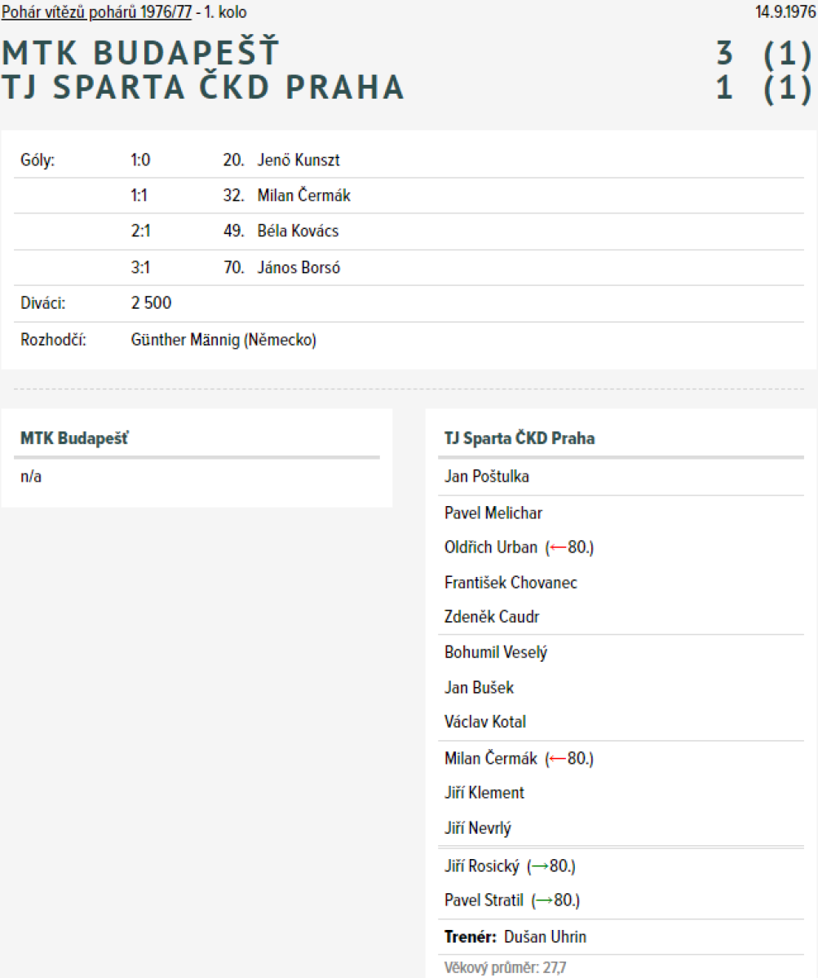Select Pavel Melichar in Sparta lineup
The image size is (818, 978).
click(x=493, y=513)
